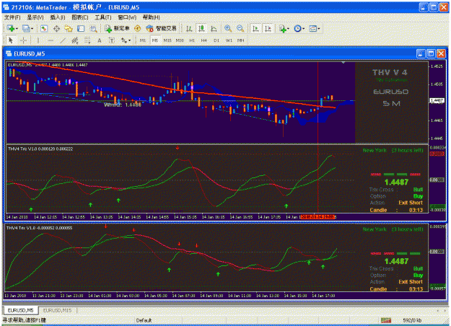The width and height of the screenshot is (451, 326).
Task: Toggle chart auto scroll
Action: 255,28
